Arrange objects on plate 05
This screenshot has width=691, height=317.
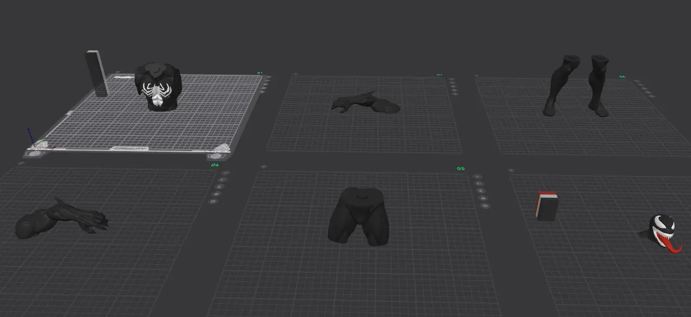tap(481, 191)
